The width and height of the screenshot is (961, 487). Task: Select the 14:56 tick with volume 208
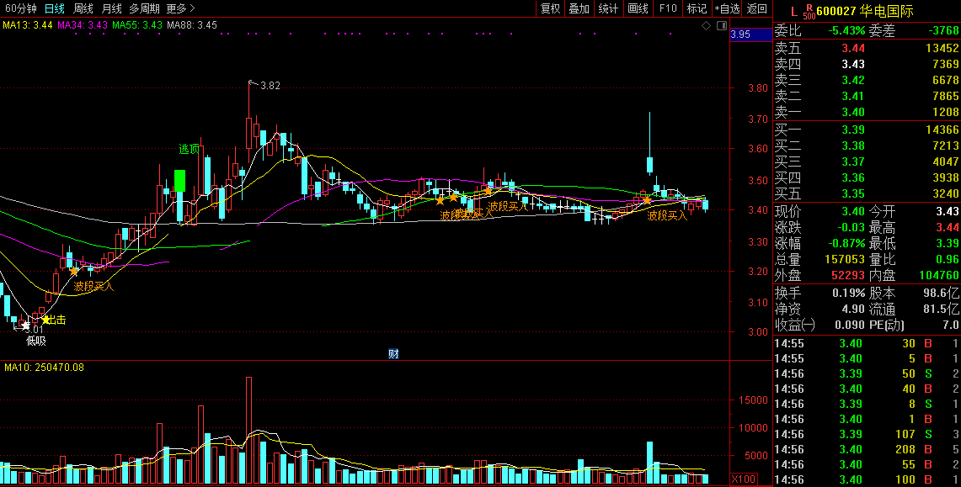tap(867, 449)
